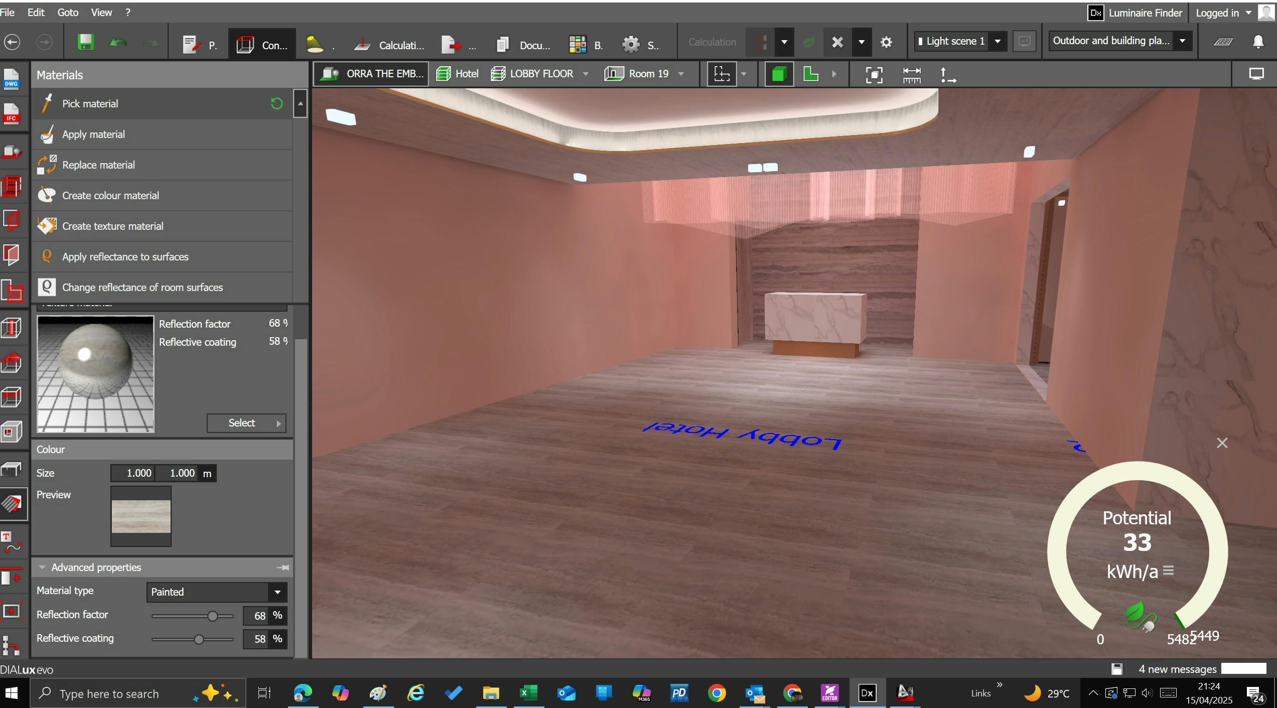Click the Save project icon

click(85, 43)
